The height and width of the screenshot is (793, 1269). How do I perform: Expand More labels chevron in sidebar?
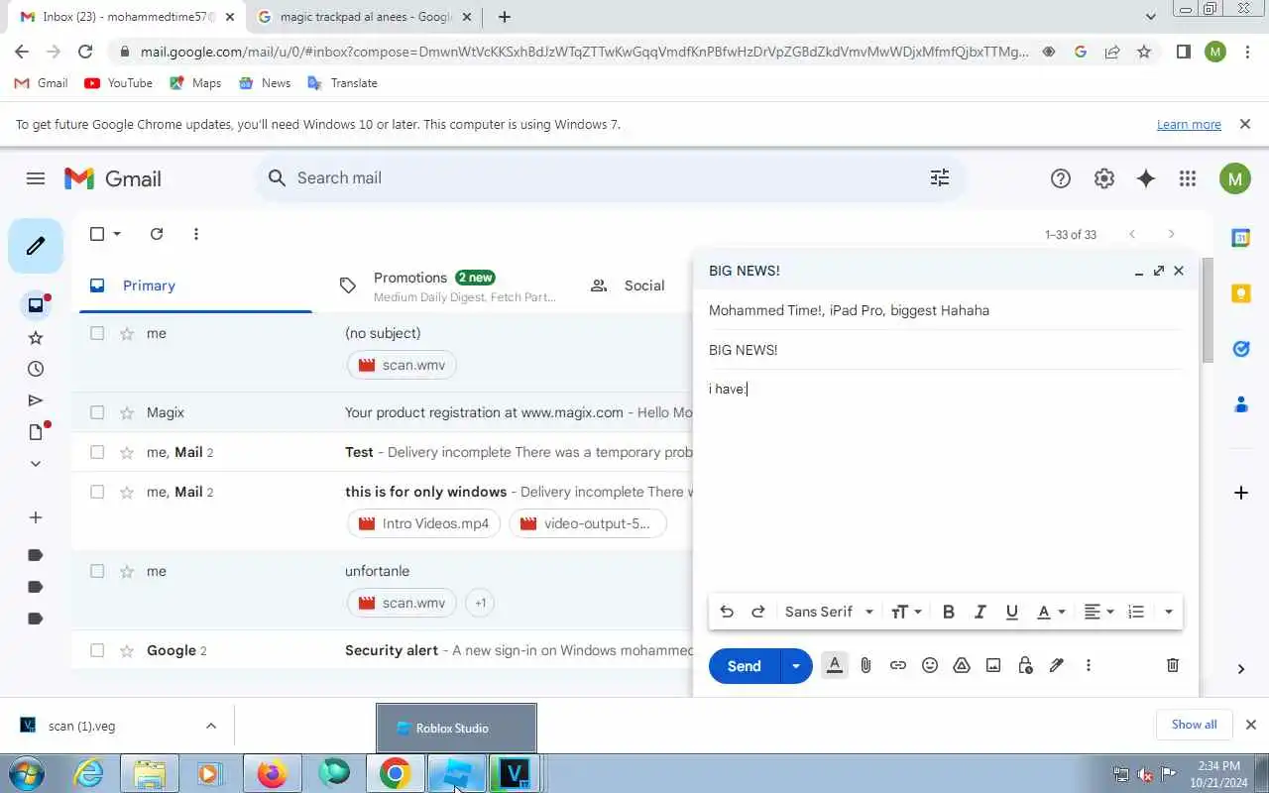pyautogui.click(x=36, y=464)
